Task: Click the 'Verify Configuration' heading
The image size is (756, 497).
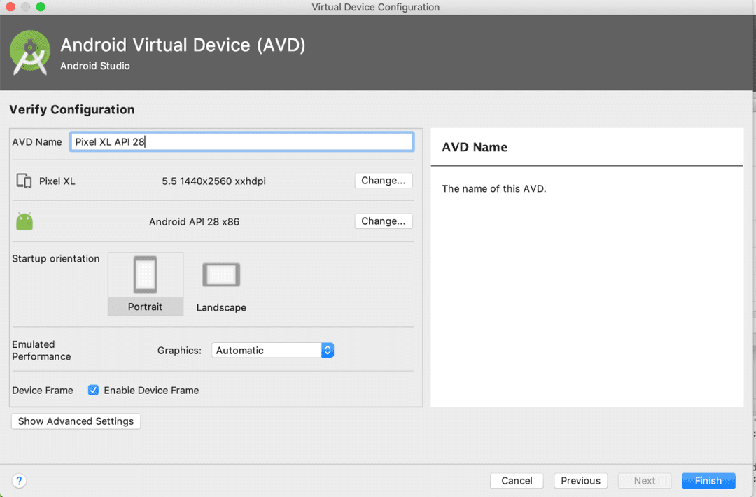Action: click(x=72, y=109)
